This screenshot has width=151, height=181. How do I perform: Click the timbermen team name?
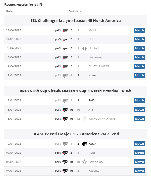[x=96, y=57]
